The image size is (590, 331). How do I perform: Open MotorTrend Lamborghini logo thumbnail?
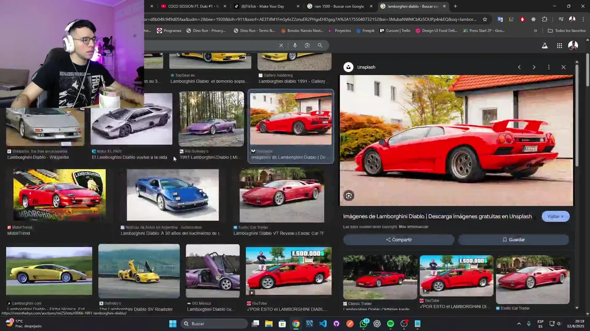59,195
